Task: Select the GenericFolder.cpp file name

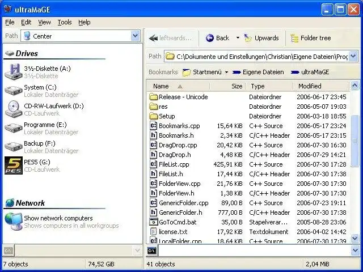Action: point(184,203)
